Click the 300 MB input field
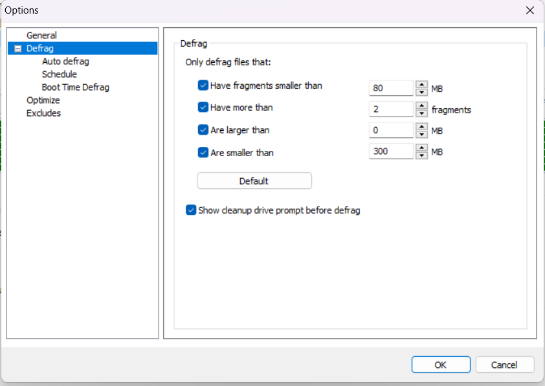Image resolution: width=545 pixels, height=386 pixels. pyautogui.click(x=391, y=152)
